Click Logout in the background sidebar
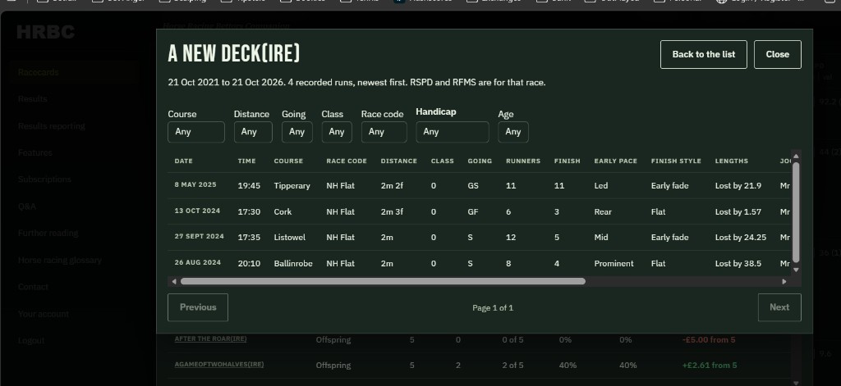The image size is (841, 386). point(31,340)
